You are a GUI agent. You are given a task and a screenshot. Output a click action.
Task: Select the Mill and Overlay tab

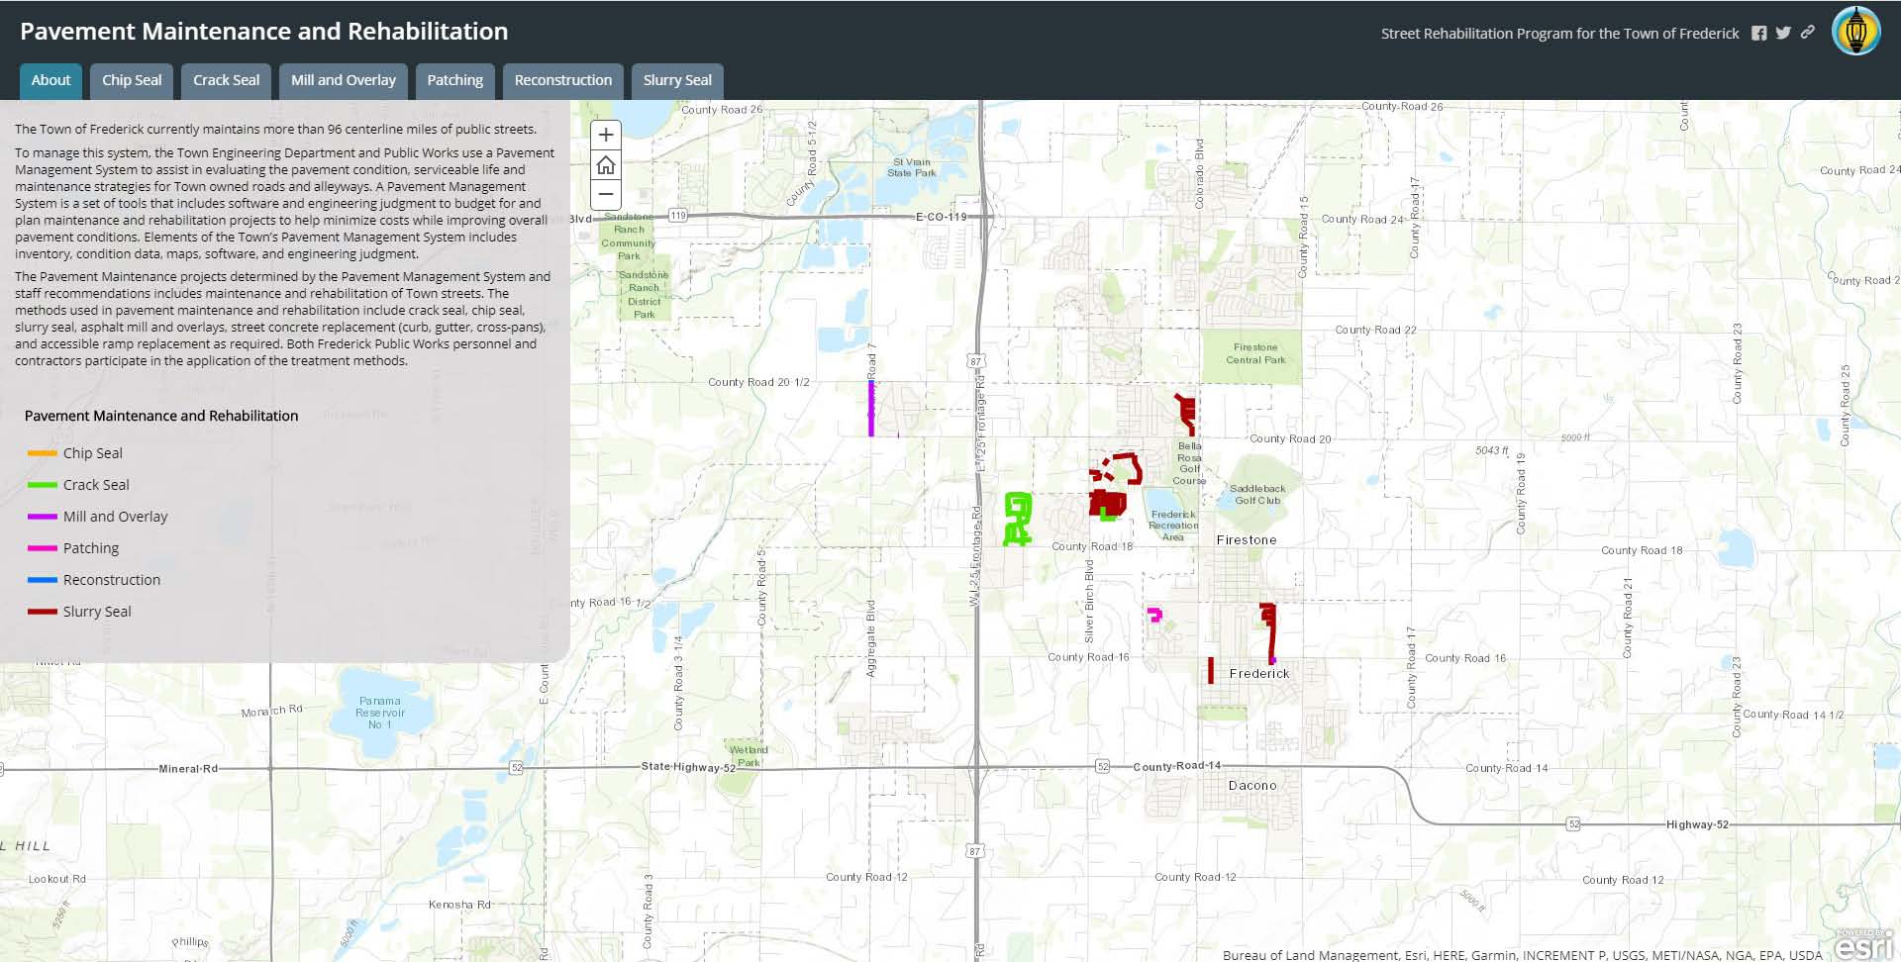343,80
